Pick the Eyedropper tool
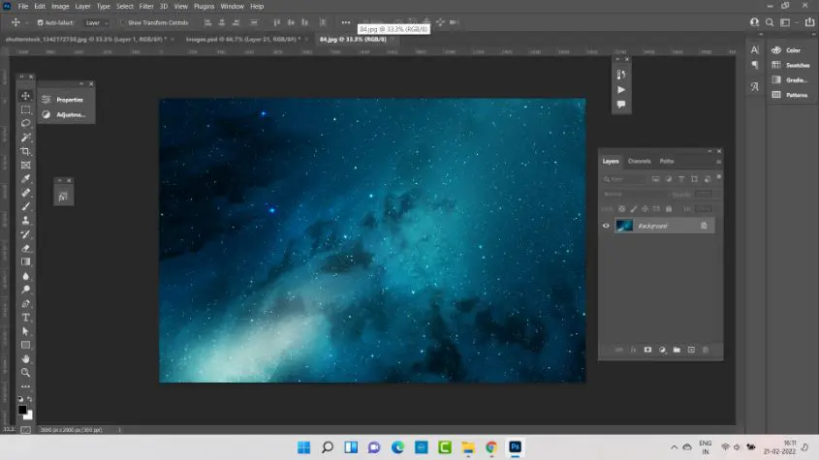The width and height of the screenshot is (819, 460). click(x=26, y=179)
